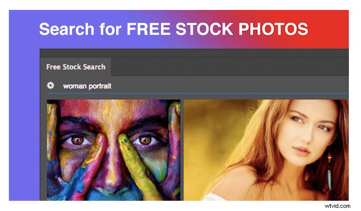Click the woman's lips in the right photo
This screenshot has height=211, width=361.
(x=301, y=151)
